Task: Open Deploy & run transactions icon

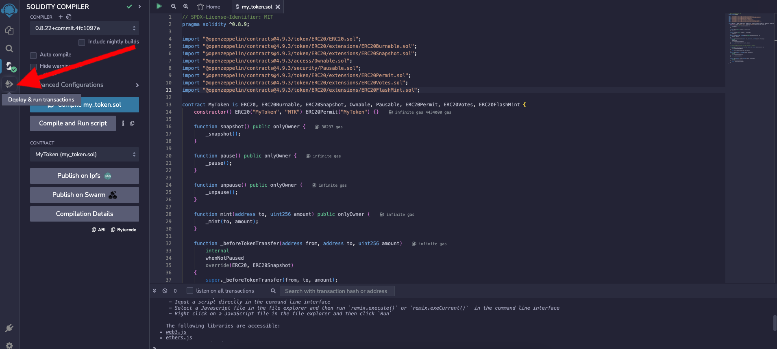Action: [x=9, y=84]
